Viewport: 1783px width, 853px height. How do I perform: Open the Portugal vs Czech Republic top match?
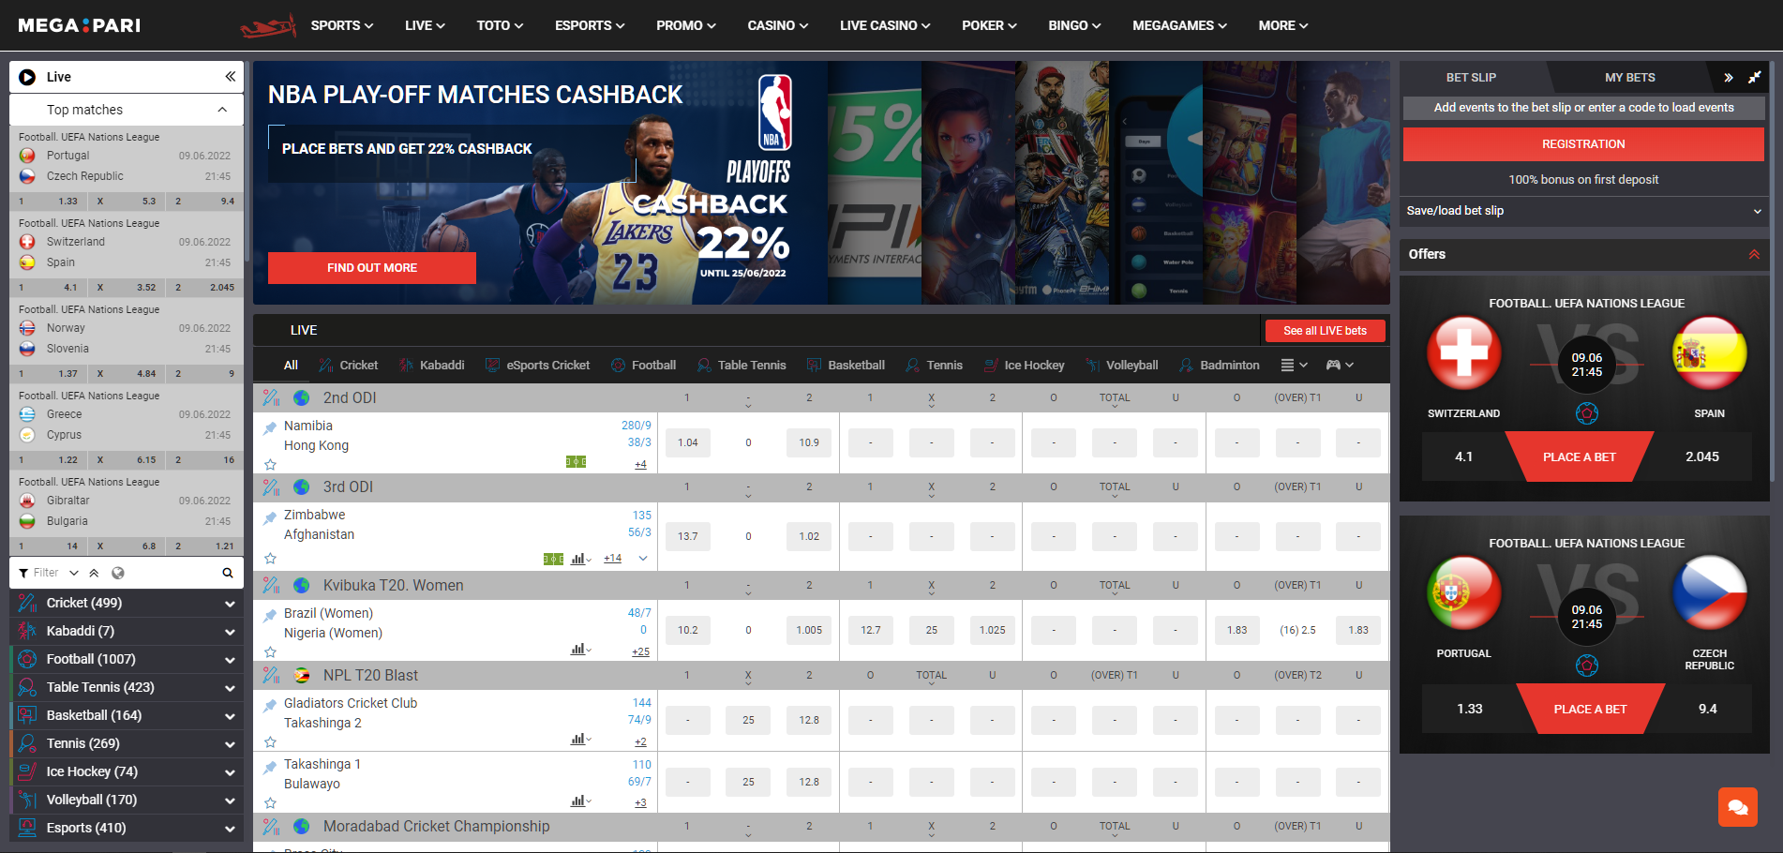click(127, 166)
